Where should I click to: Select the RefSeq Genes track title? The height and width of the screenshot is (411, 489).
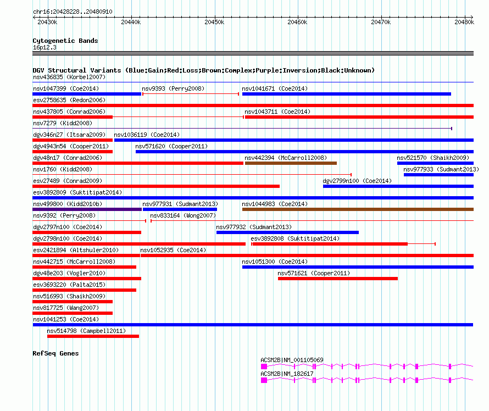click(x=55, y=353)
